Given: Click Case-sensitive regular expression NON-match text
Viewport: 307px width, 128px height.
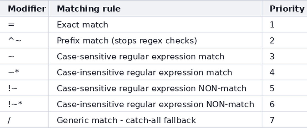Looking at the screenshot, I should point(152,89).
